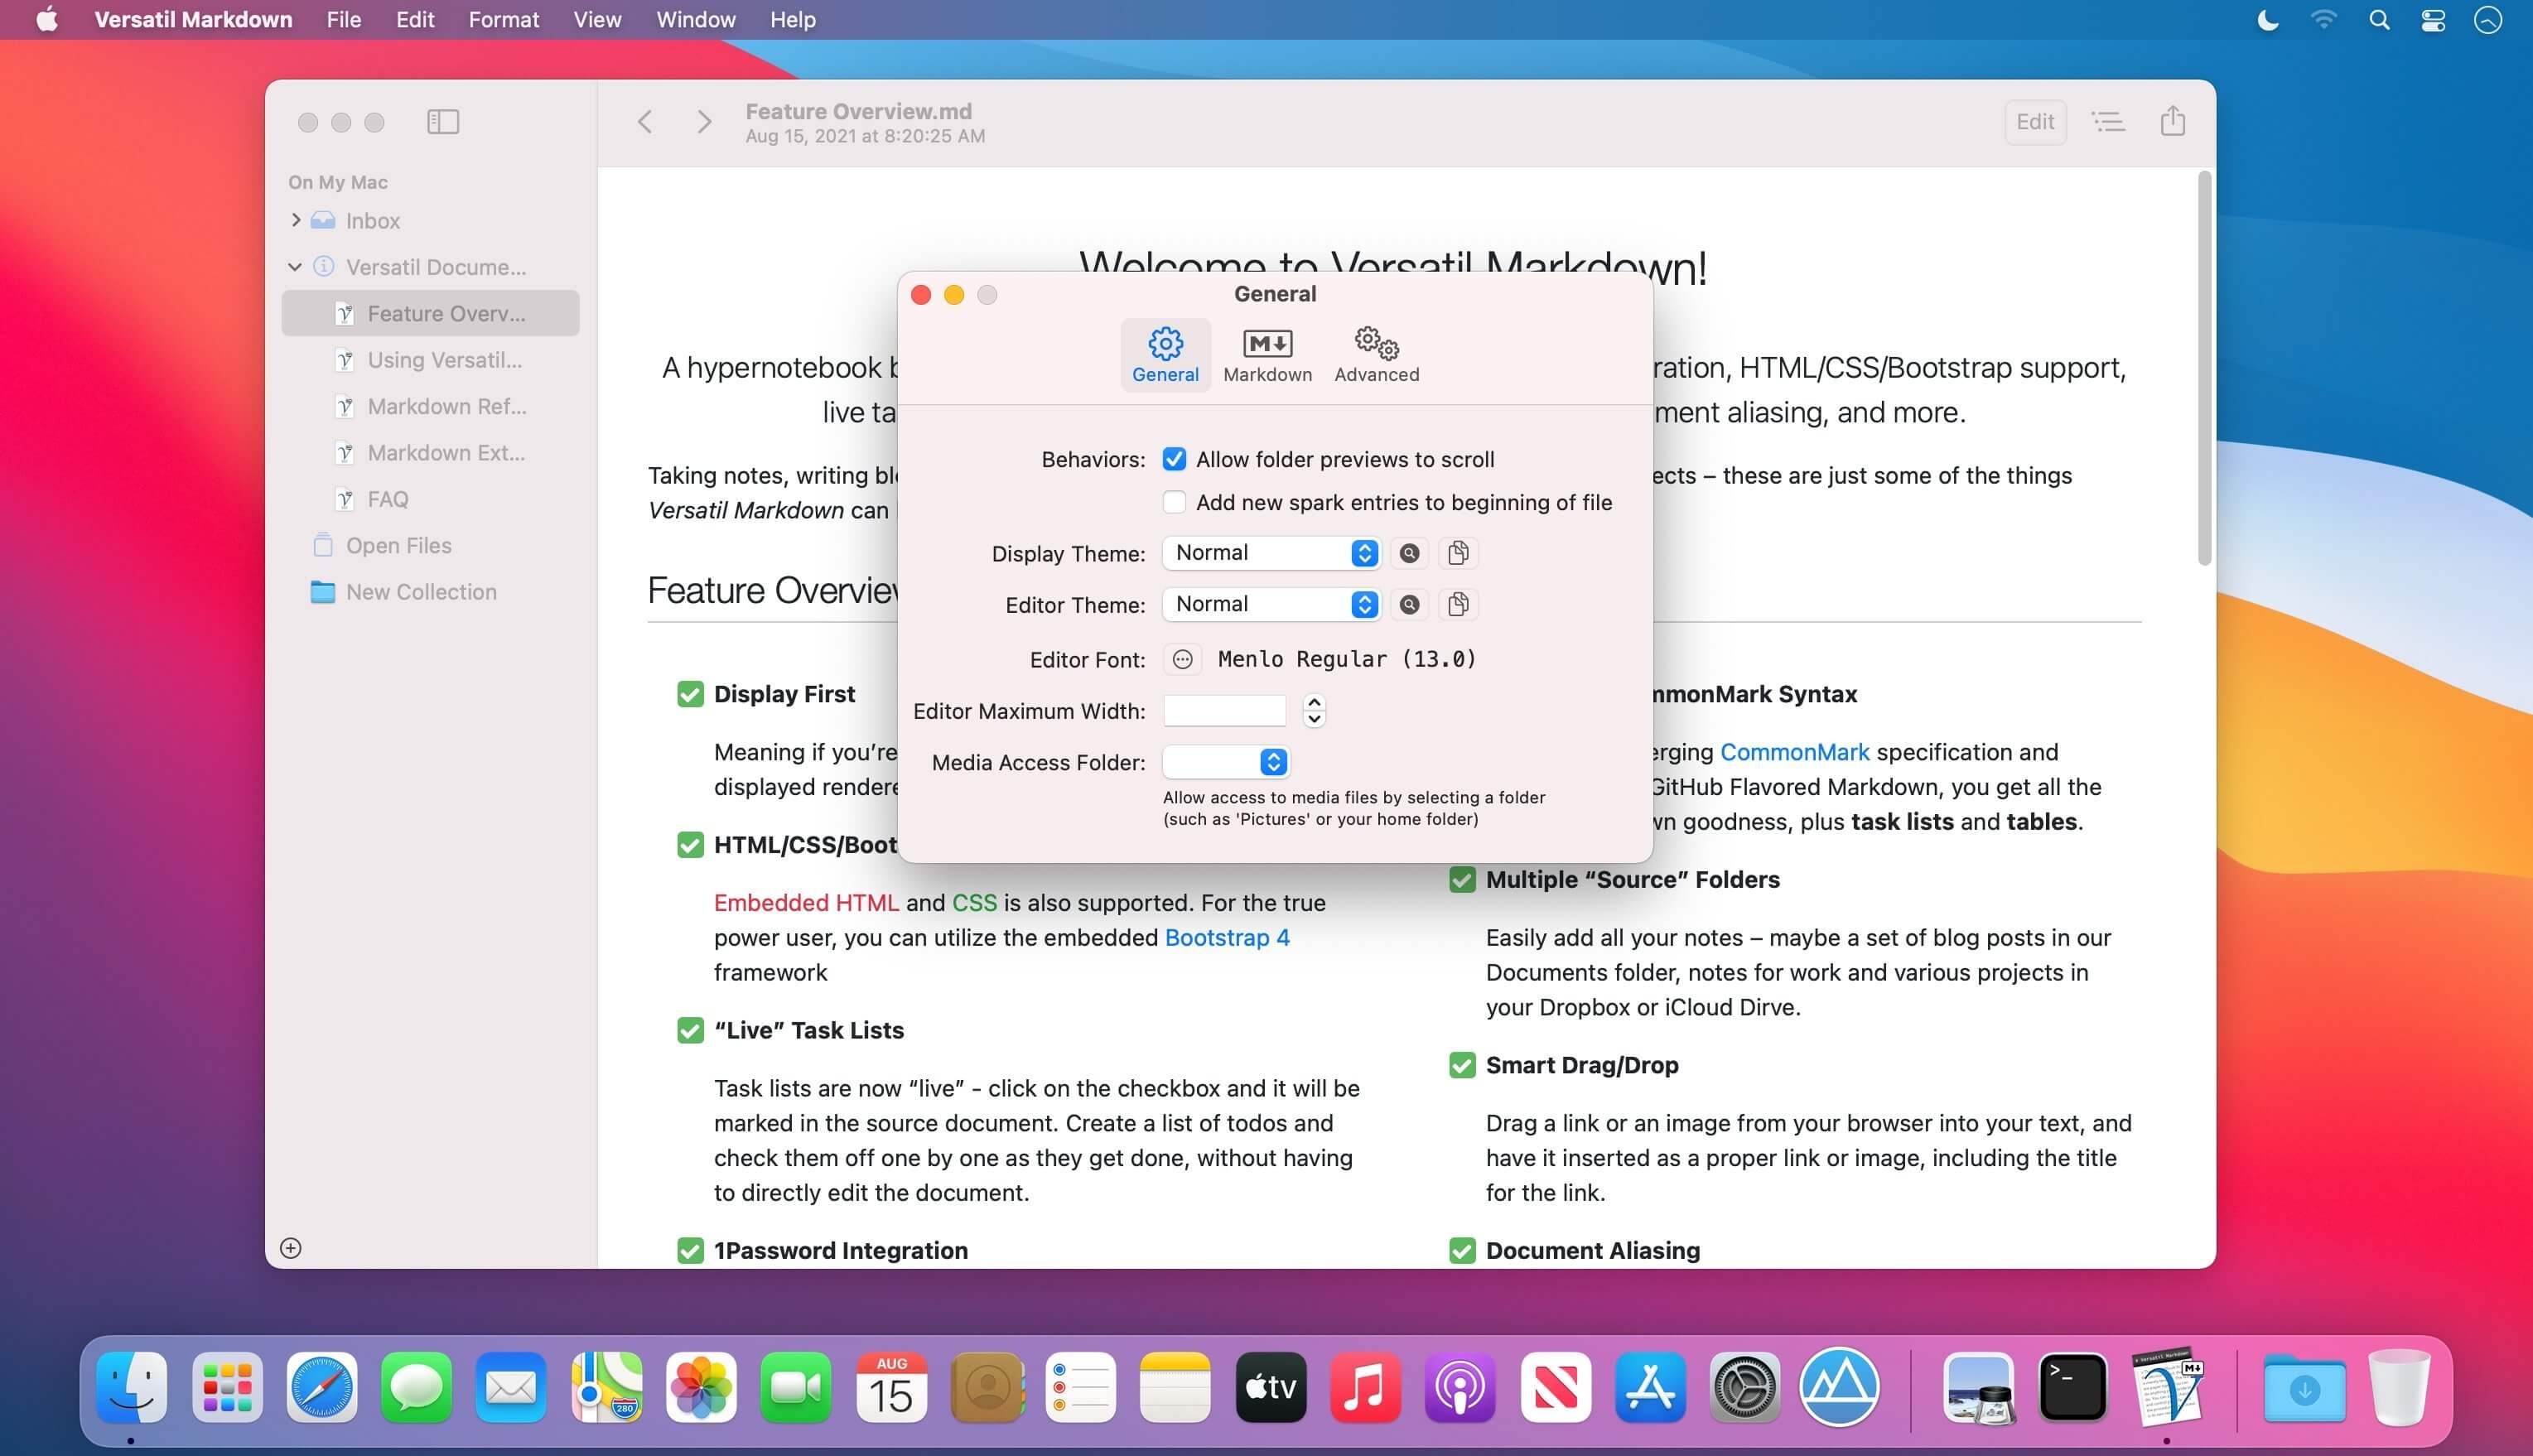The image size is (2533, 1456).
Task: Toggle the Display First task checkbox
Action: 690,694
